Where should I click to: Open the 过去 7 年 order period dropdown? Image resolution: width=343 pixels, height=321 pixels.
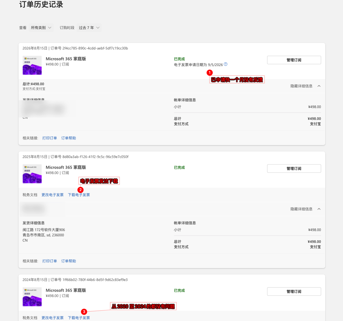[89, 28]
